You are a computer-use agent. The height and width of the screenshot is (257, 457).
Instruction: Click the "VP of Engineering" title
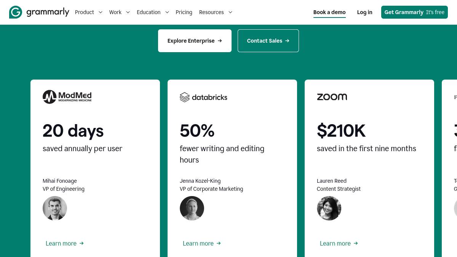[x=64, y=189]
